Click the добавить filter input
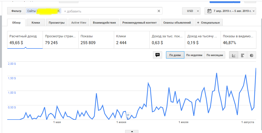This screenshot has width=262, height=133. [x=73, y=11]
